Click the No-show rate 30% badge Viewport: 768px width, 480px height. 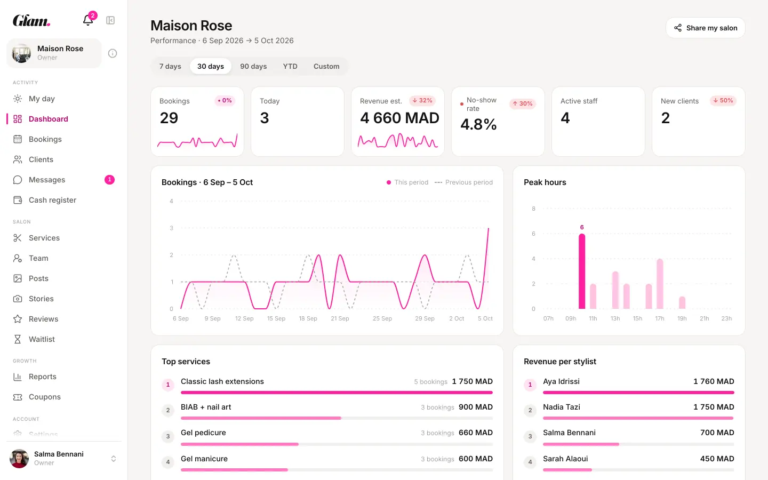click(523, 103)
